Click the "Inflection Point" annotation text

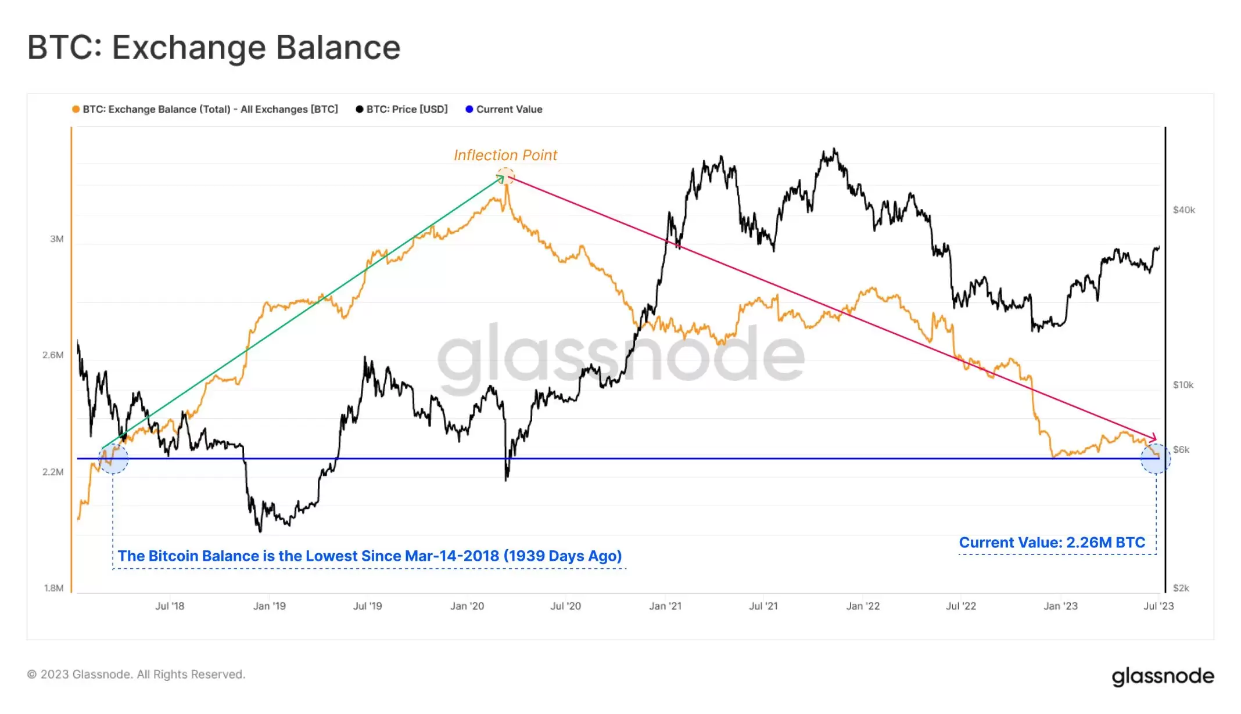point(505,155)
